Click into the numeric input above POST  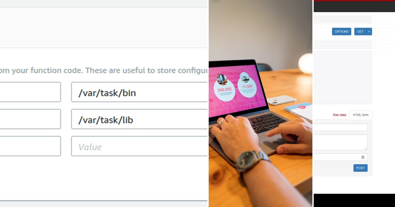(340, 157)
